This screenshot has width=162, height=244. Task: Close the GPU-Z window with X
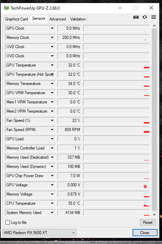151,8
